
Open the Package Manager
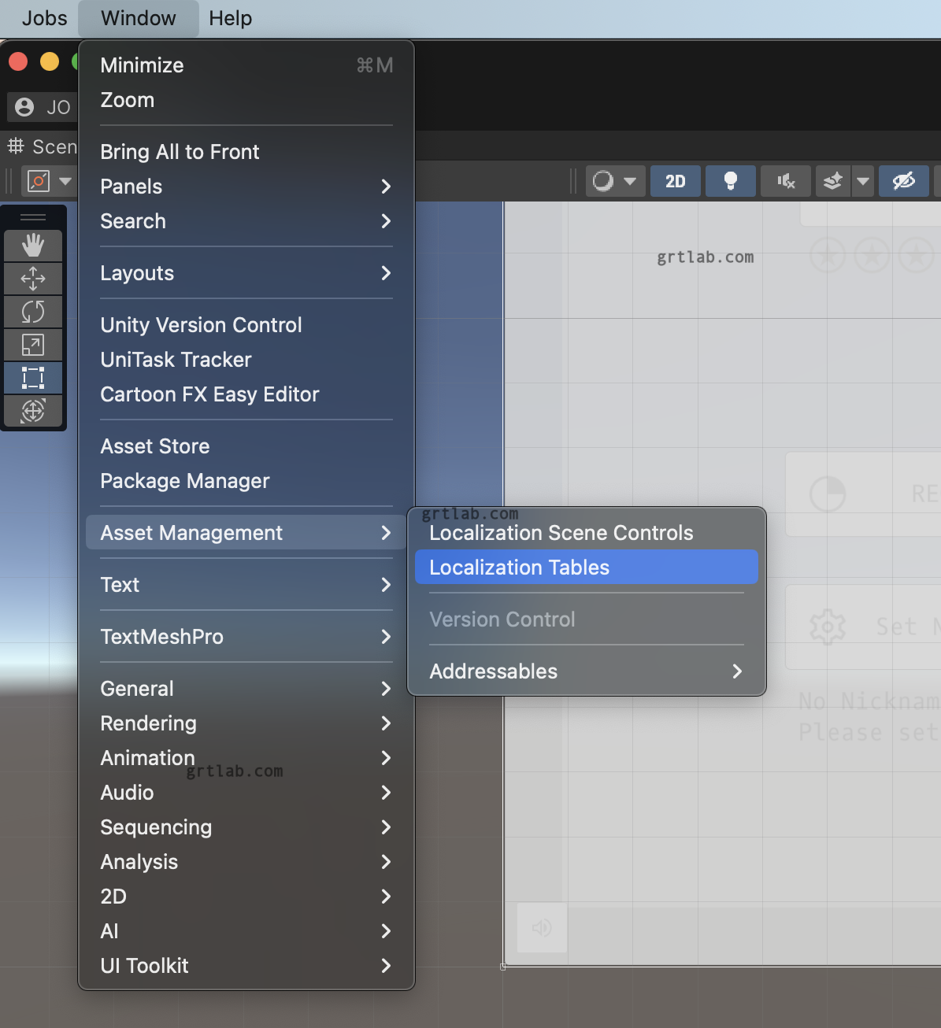(x=185, y=481)
